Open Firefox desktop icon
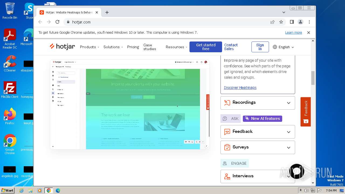345x194 pixels. 10,116
